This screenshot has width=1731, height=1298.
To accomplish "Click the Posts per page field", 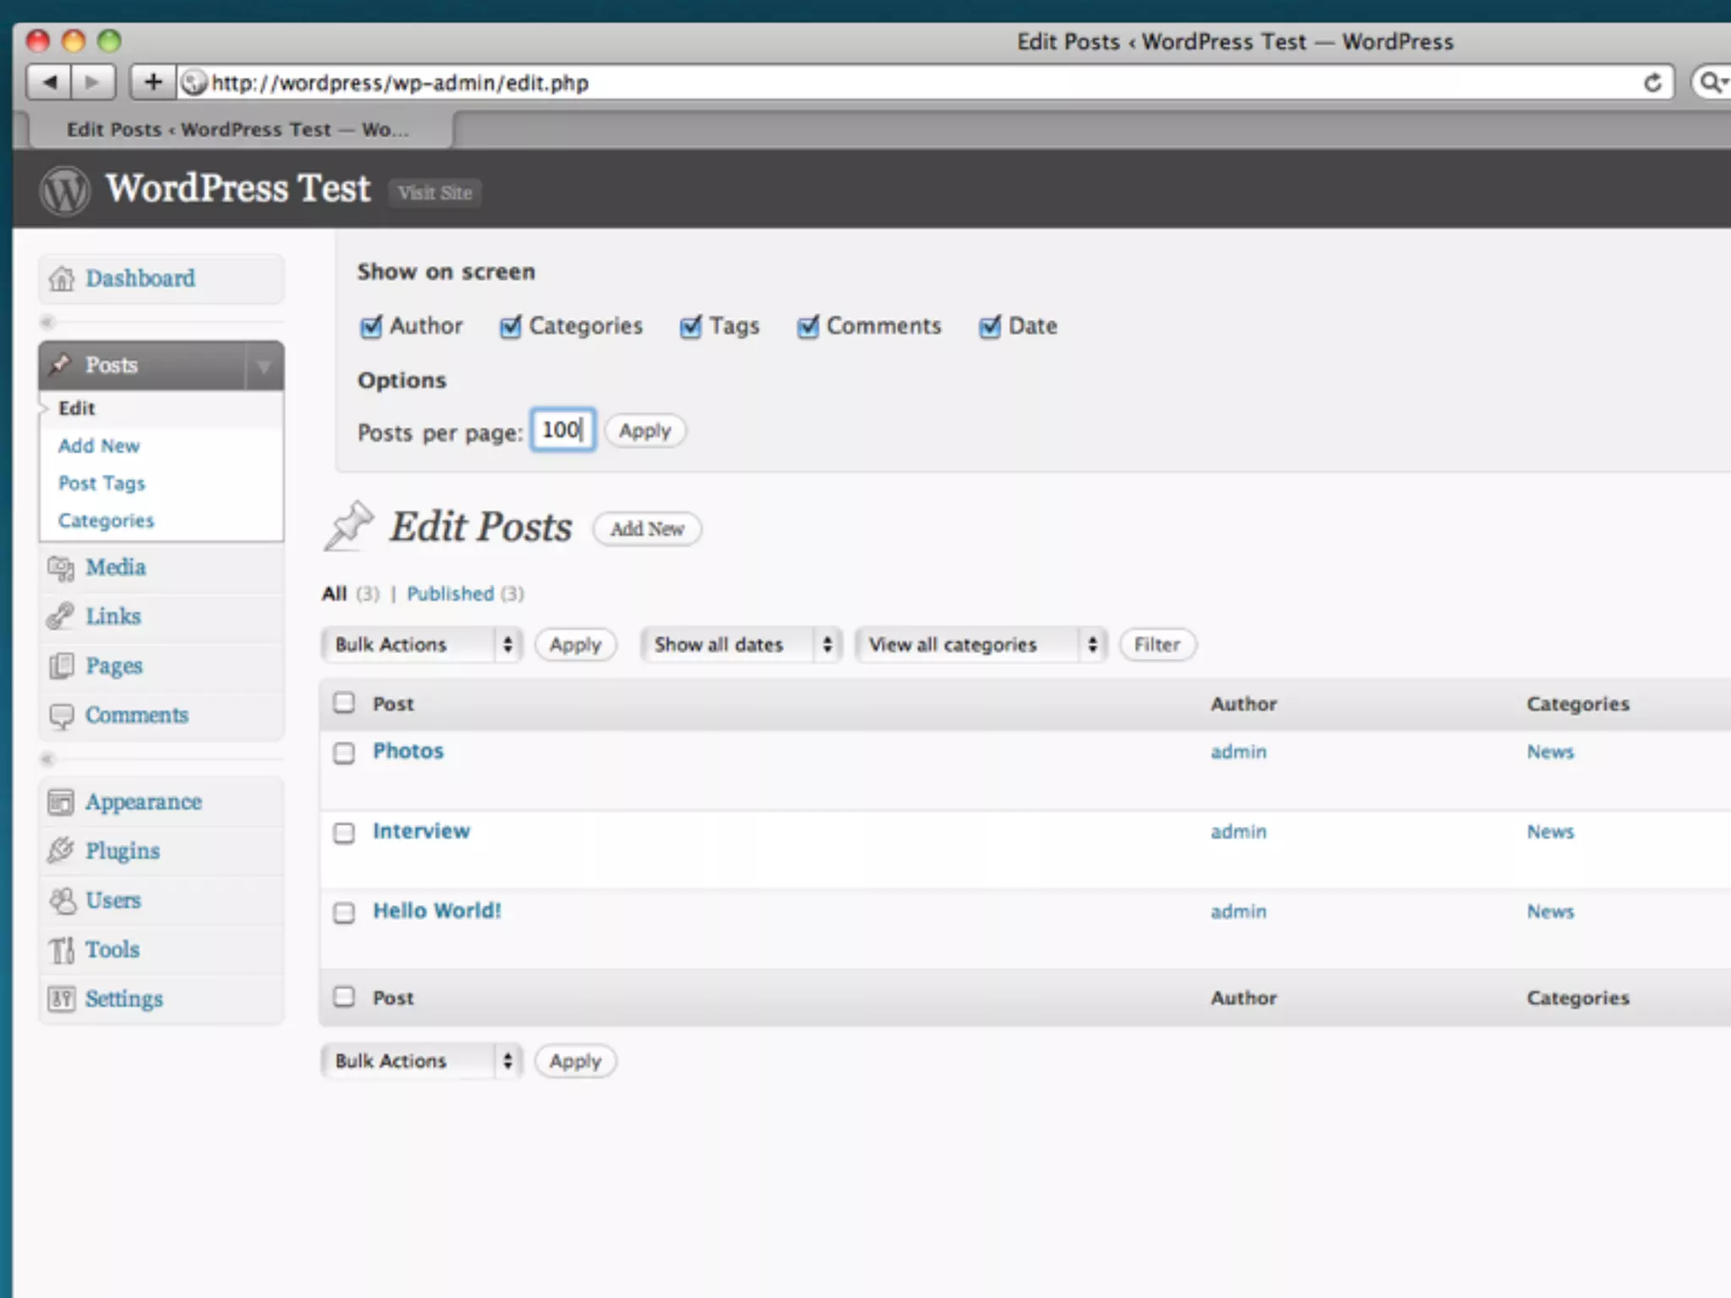I will pyautogui.click(x=562, y=430).
